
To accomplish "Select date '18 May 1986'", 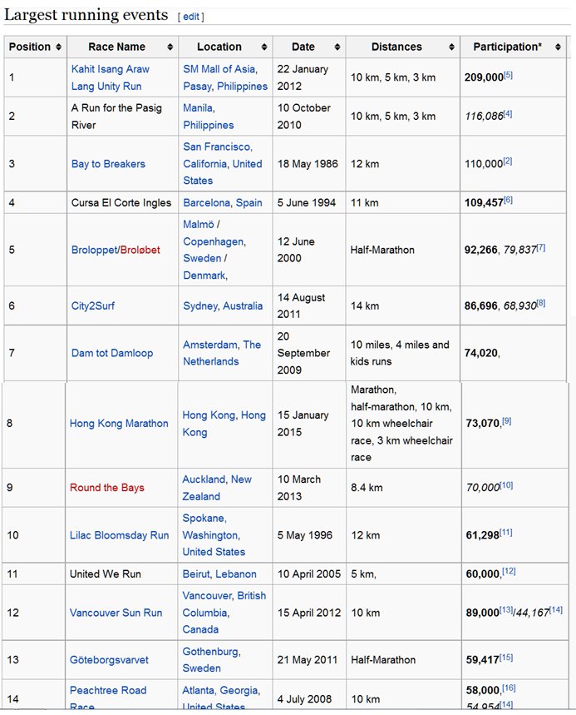I will [308, 164].
